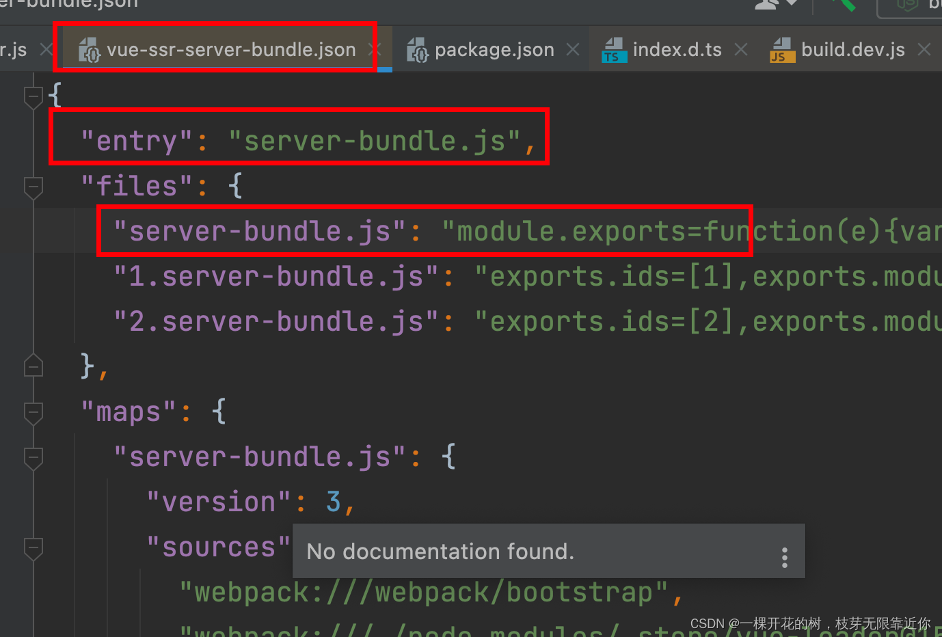942x637 pixels.
Task: Click the exports.ids=[1] value
Action: (x=708, y=276)
